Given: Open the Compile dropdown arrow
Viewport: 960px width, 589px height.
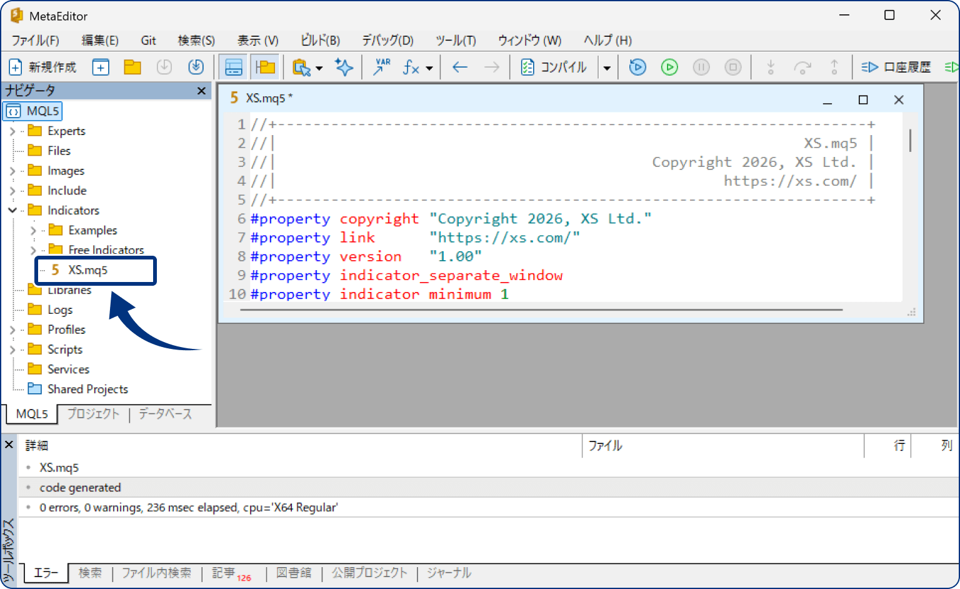Looking at the screenshot, I should coord(607,68).
